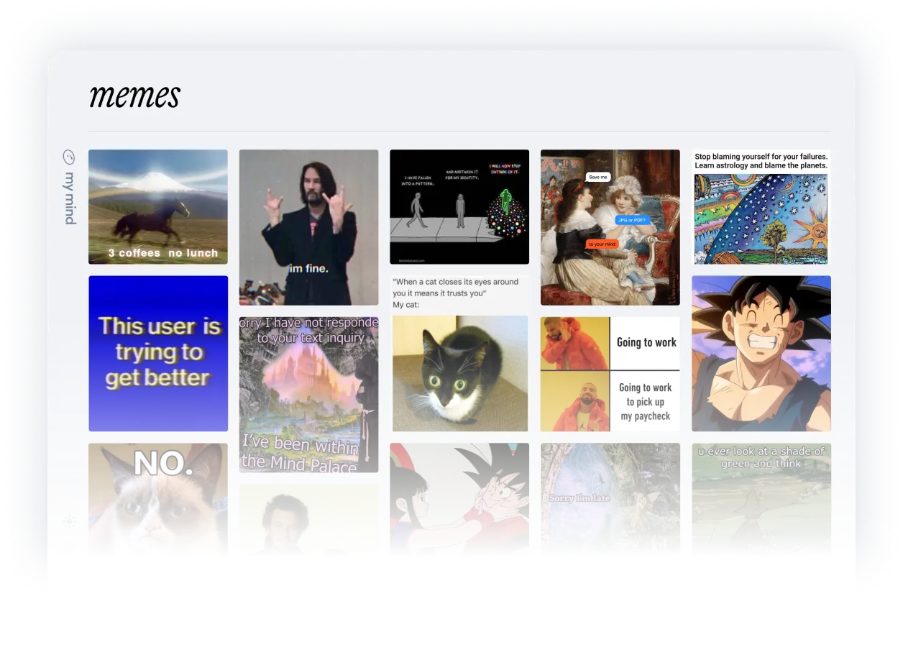Open the vertical 'my mind' sidebar label
Viewport: 903px width, 670px height.
[x=69, y=198]
